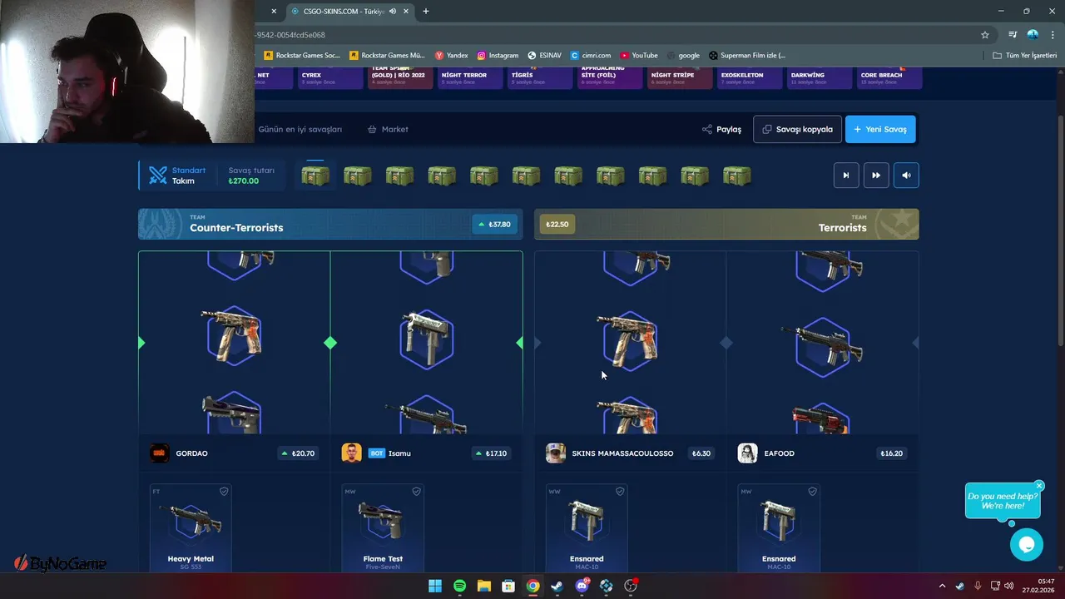
Task: Open a new browser tab
Action: coord(426,12)
